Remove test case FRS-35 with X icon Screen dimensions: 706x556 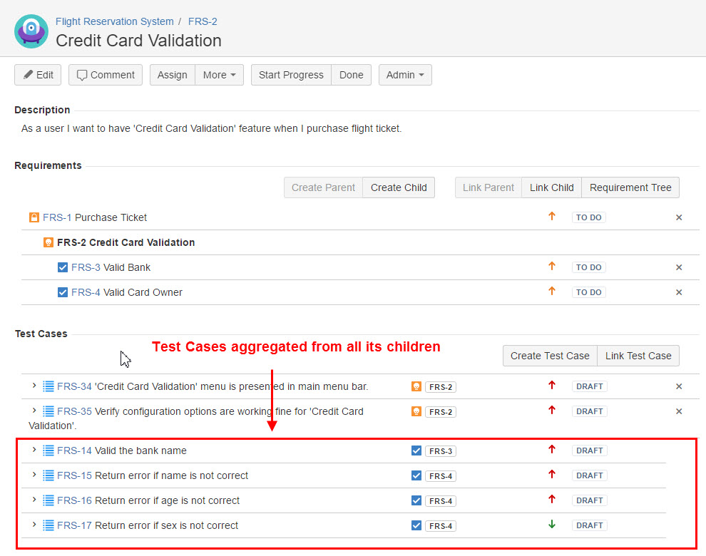coord(679,411)
